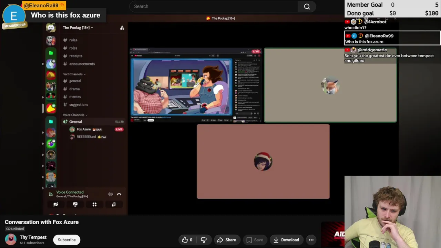Click the LIVE tag on stream tile
The image size is (441, 248).
(256, 52)
